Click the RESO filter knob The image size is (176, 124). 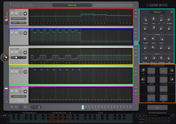153,39
